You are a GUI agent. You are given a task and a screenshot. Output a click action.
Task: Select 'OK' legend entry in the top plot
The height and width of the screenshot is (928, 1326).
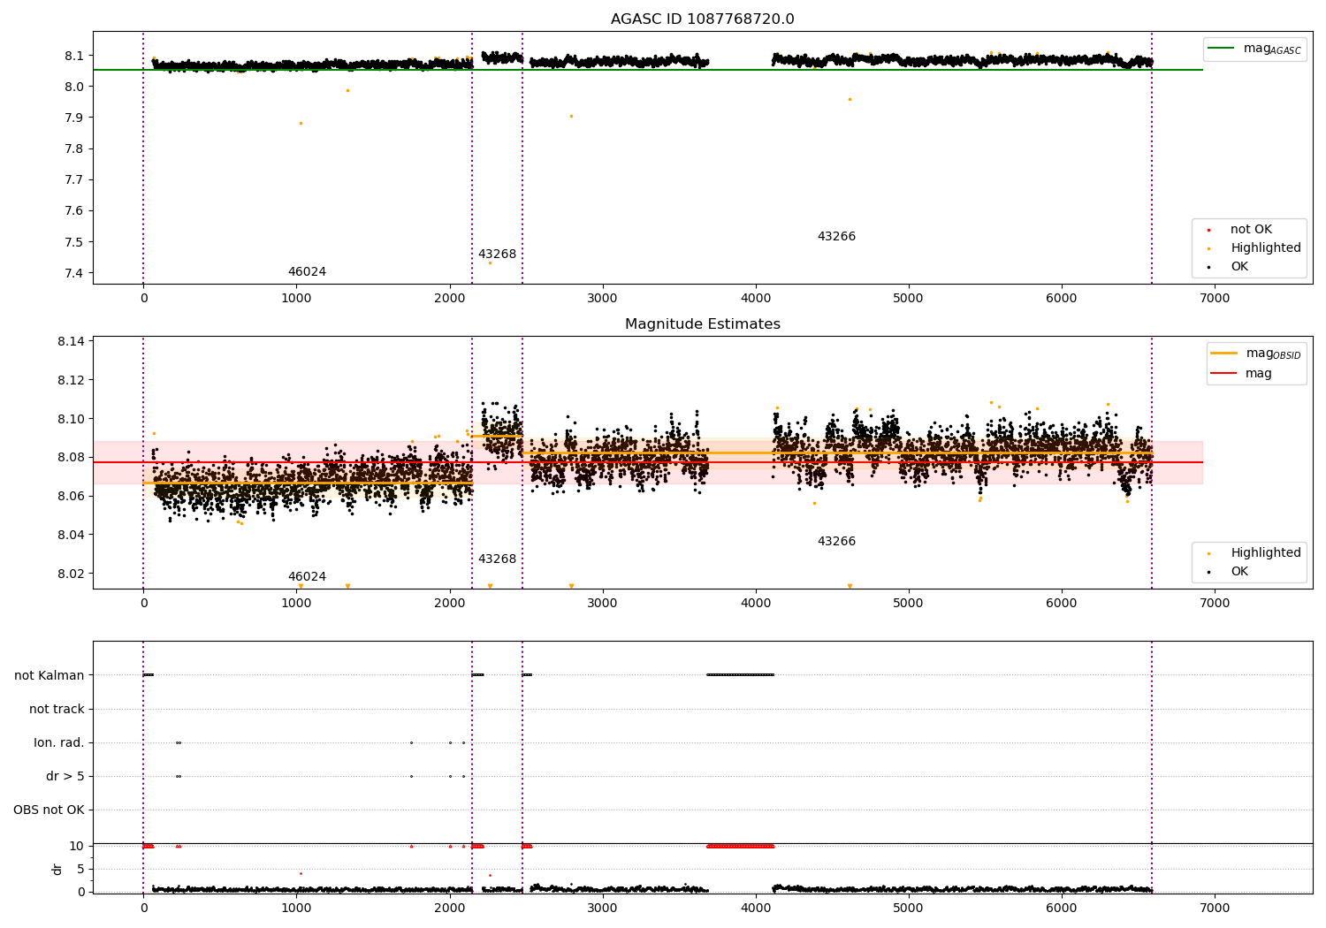point(1239,267)
